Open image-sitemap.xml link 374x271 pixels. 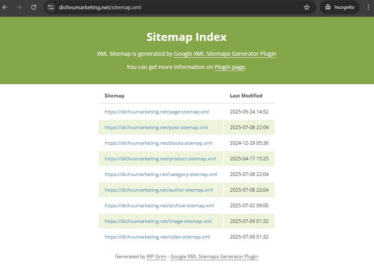[x=158, y=221]
